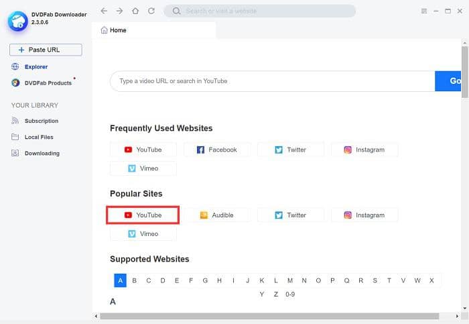Focus the video URL search field
This screenshot has width=469, height=324.
(x=271, y=81)
